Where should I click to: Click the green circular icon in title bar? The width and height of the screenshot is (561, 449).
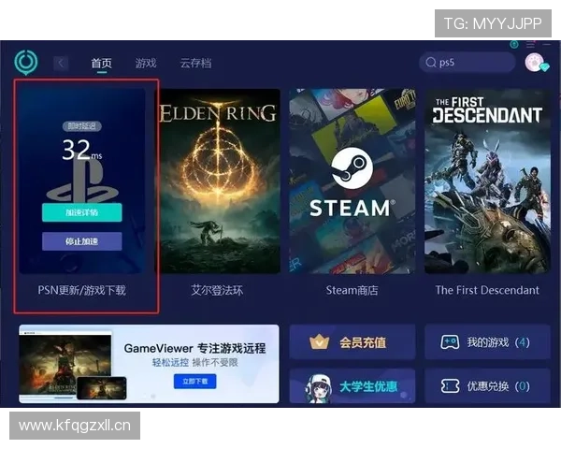point(514,44)
